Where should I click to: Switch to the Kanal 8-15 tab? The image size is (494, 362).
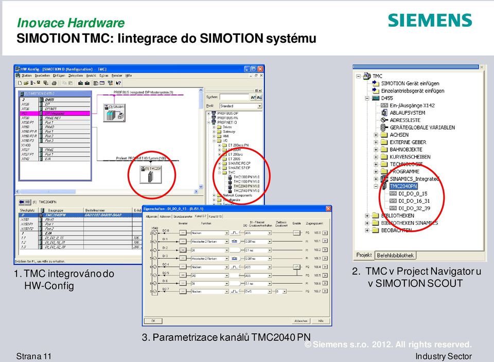(216, 216)
